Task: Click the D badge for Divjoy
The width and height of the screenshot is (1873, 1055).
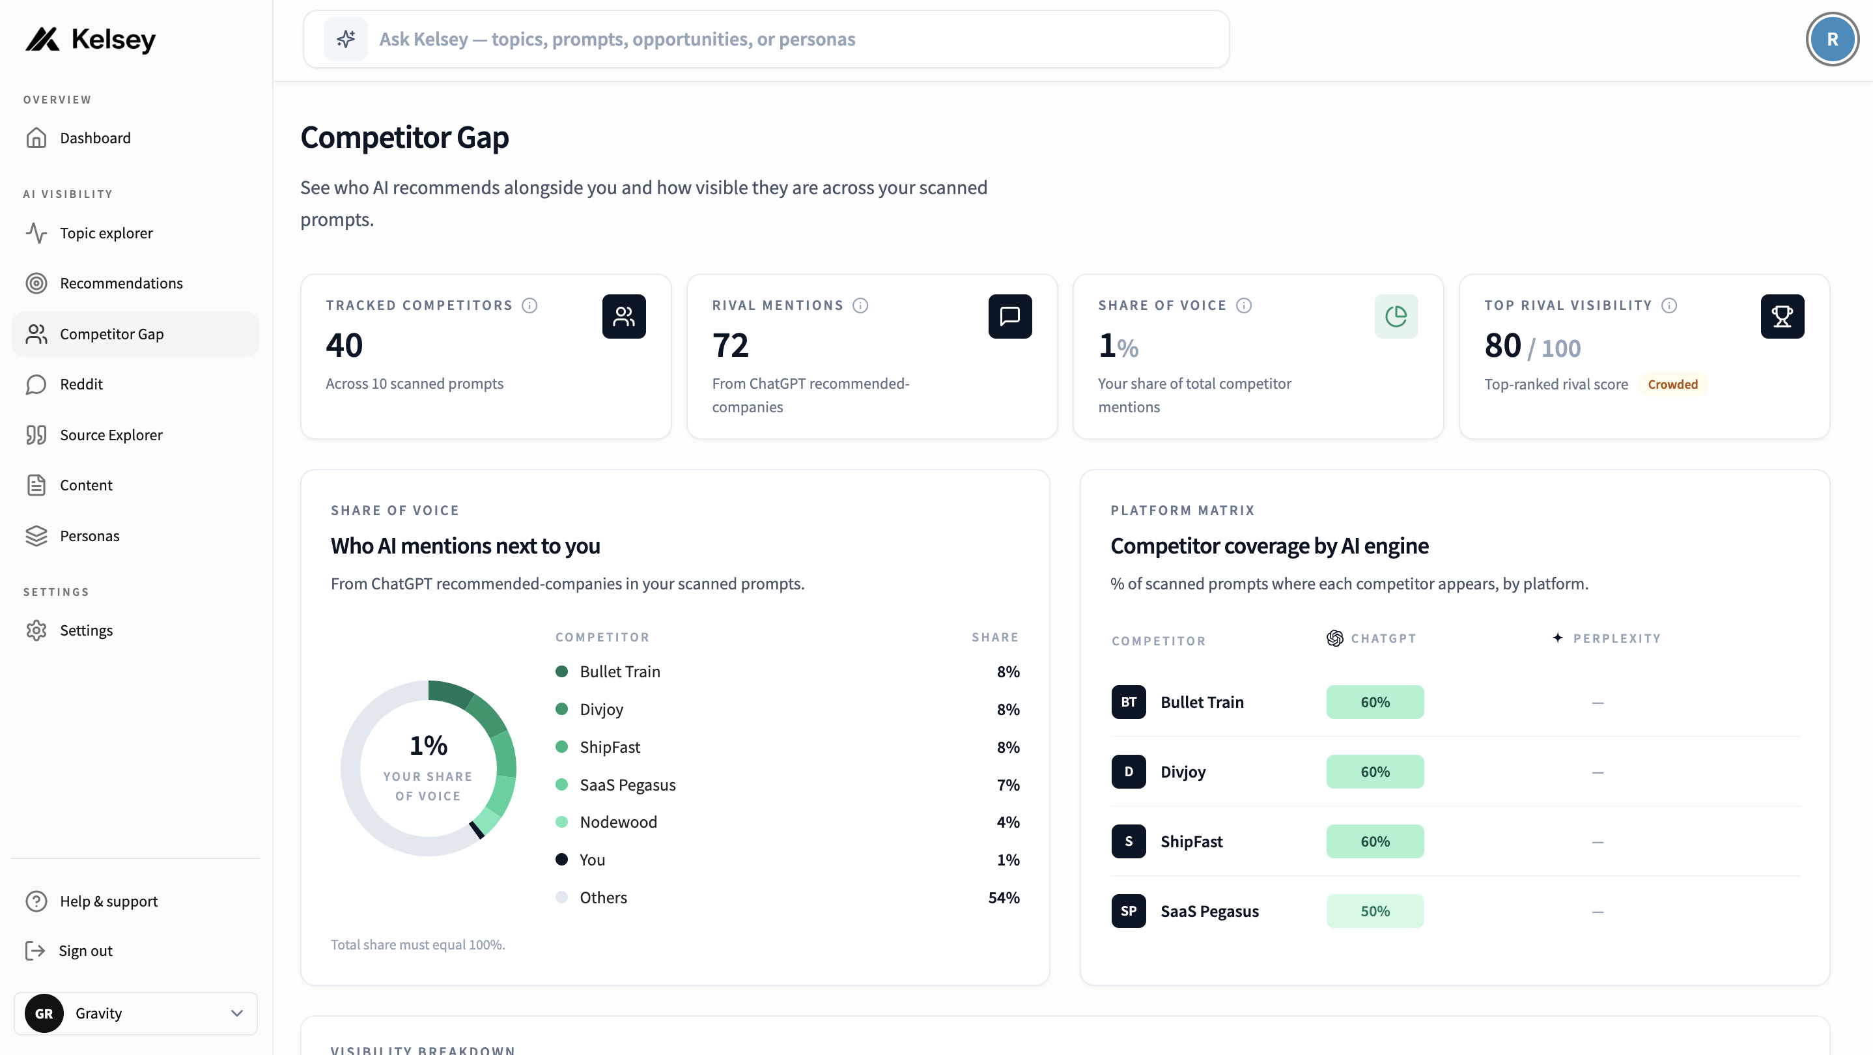Action: coord(1129,772)
